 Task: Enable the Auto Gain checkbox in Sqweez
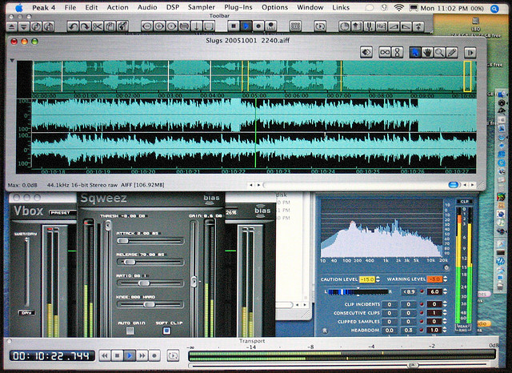coord(130,331)
